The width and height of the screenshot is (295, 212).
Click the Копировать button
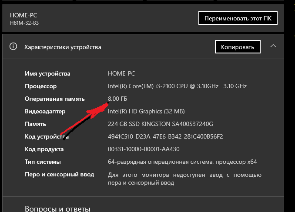tap(238, 46)
